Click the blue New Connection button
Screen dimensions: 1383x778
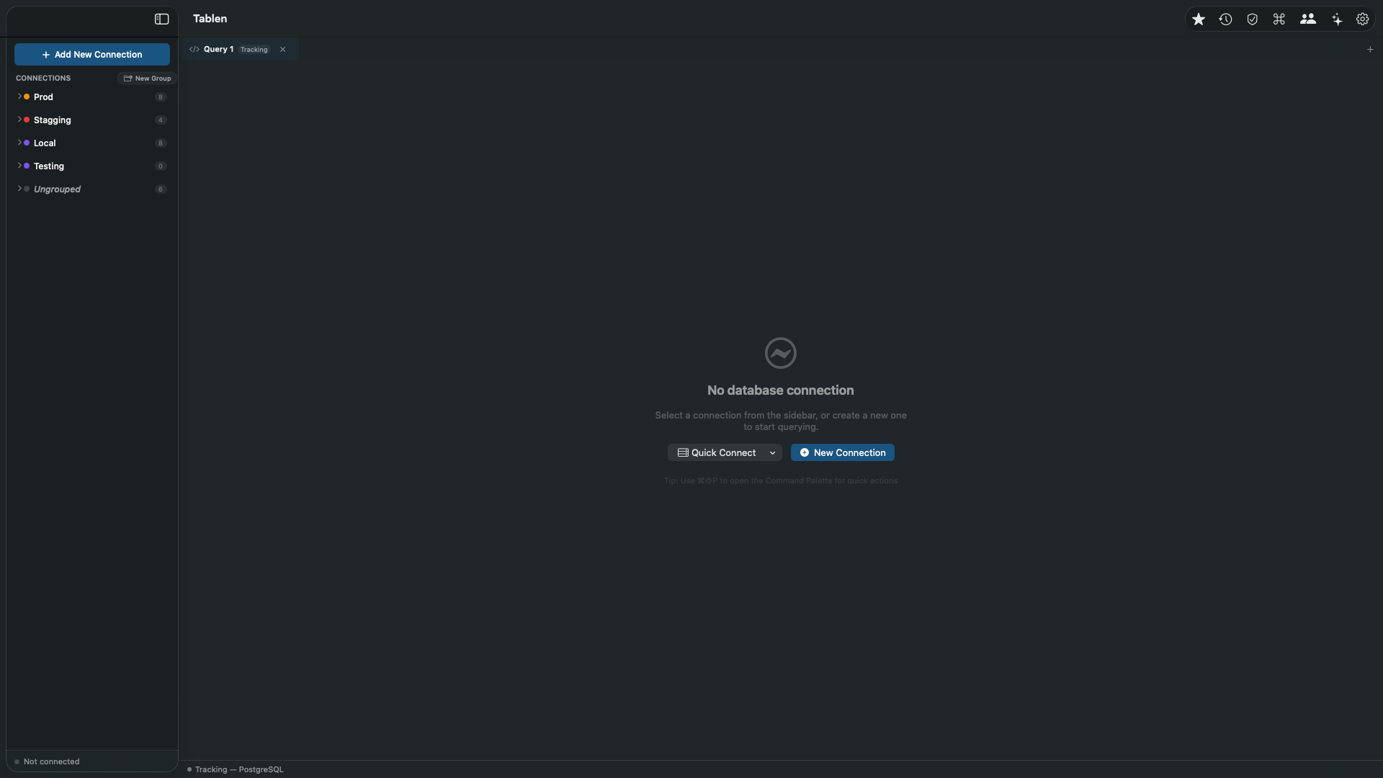tap(842, 453)
